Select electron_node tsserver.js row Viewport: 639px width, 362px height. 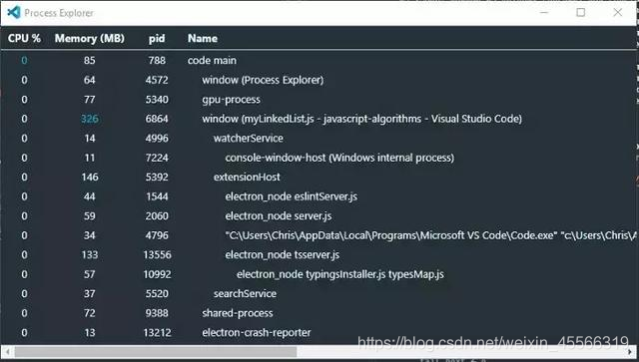pos(319,255)
